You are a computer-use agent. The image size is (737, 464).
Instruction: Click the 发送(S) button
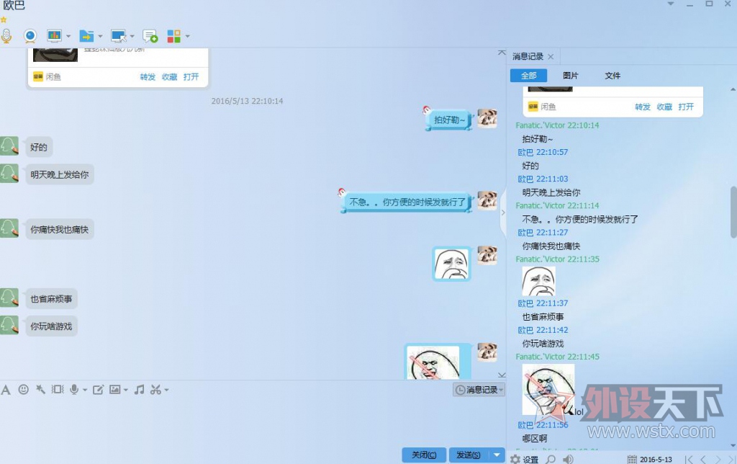pos(469,455)
